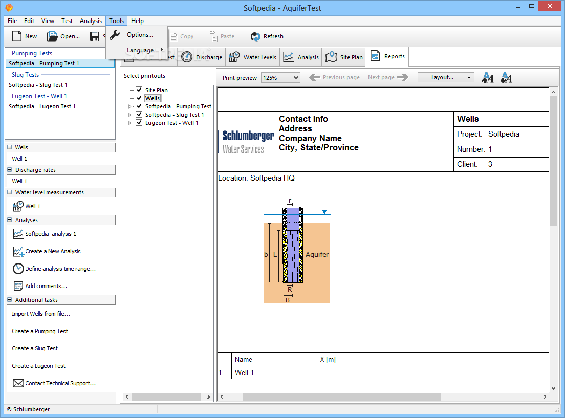Open the View menu
Image resolution: width=565 pixels, height=418 pixels.
pos(48,21)
